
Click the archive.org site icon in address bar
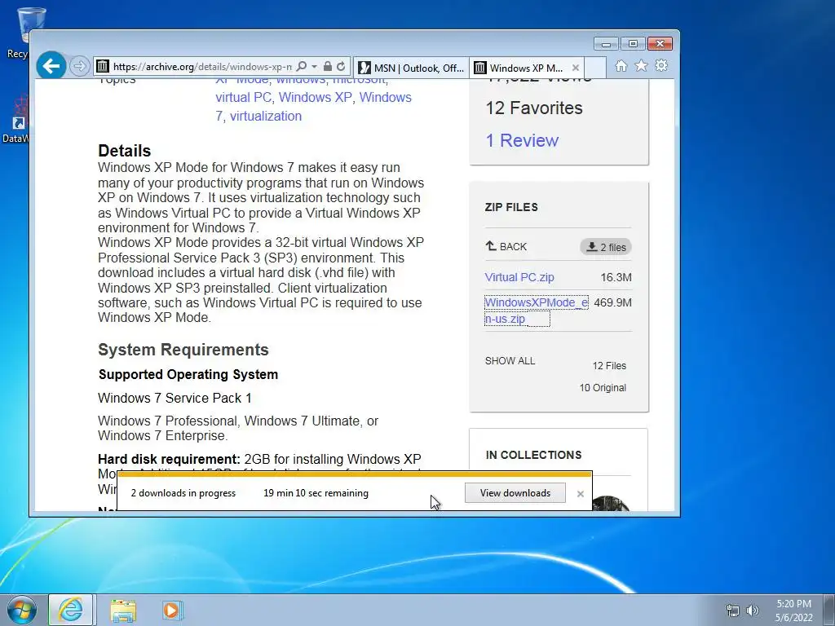[x=103, y=67]
